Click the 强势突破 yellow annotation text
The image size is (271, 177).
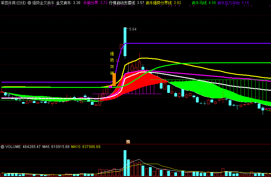coord(112,64)
